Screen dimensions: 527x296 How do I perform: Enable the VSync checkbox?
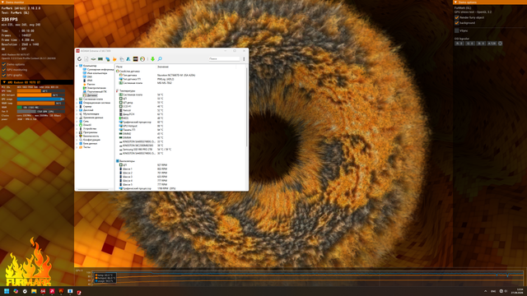pyautogui.click(x=457, y=30)
